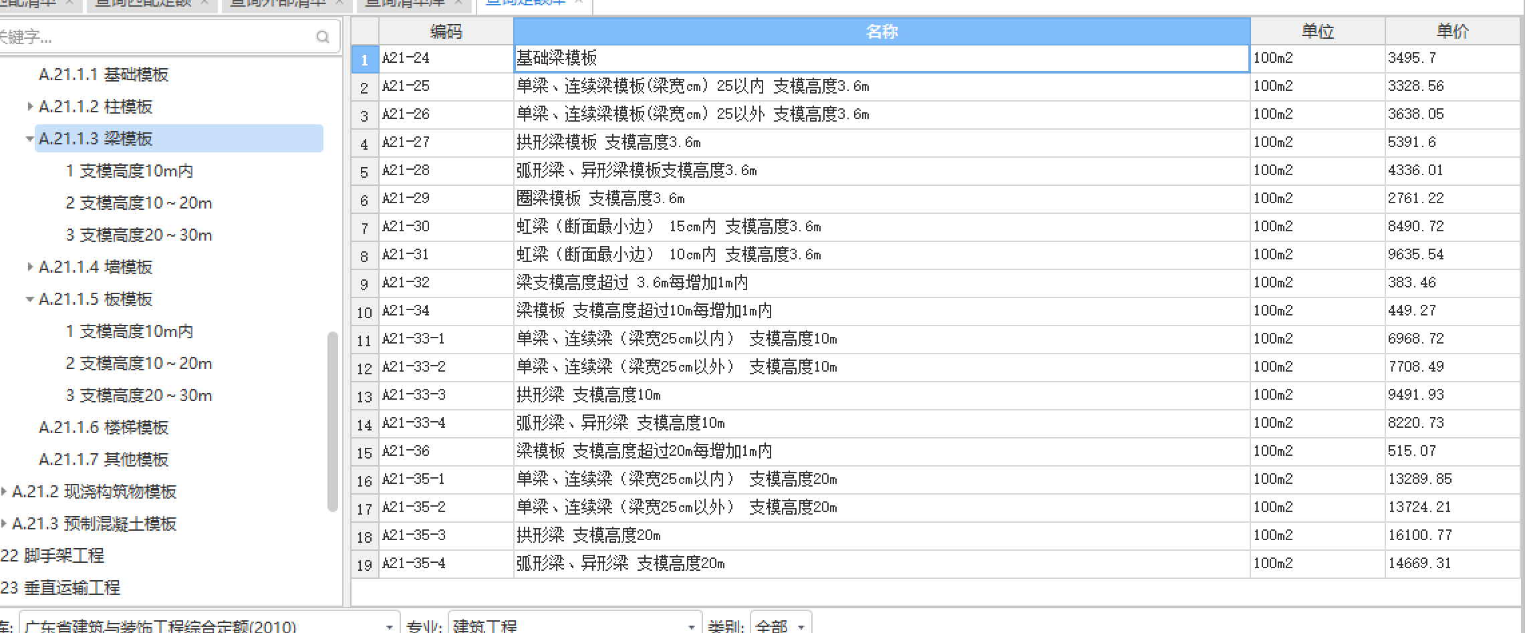Viewport: 1525px width, 633px height.
Task: Select A.21.1.6 楼梯模板 tree item
Action: 104,427
